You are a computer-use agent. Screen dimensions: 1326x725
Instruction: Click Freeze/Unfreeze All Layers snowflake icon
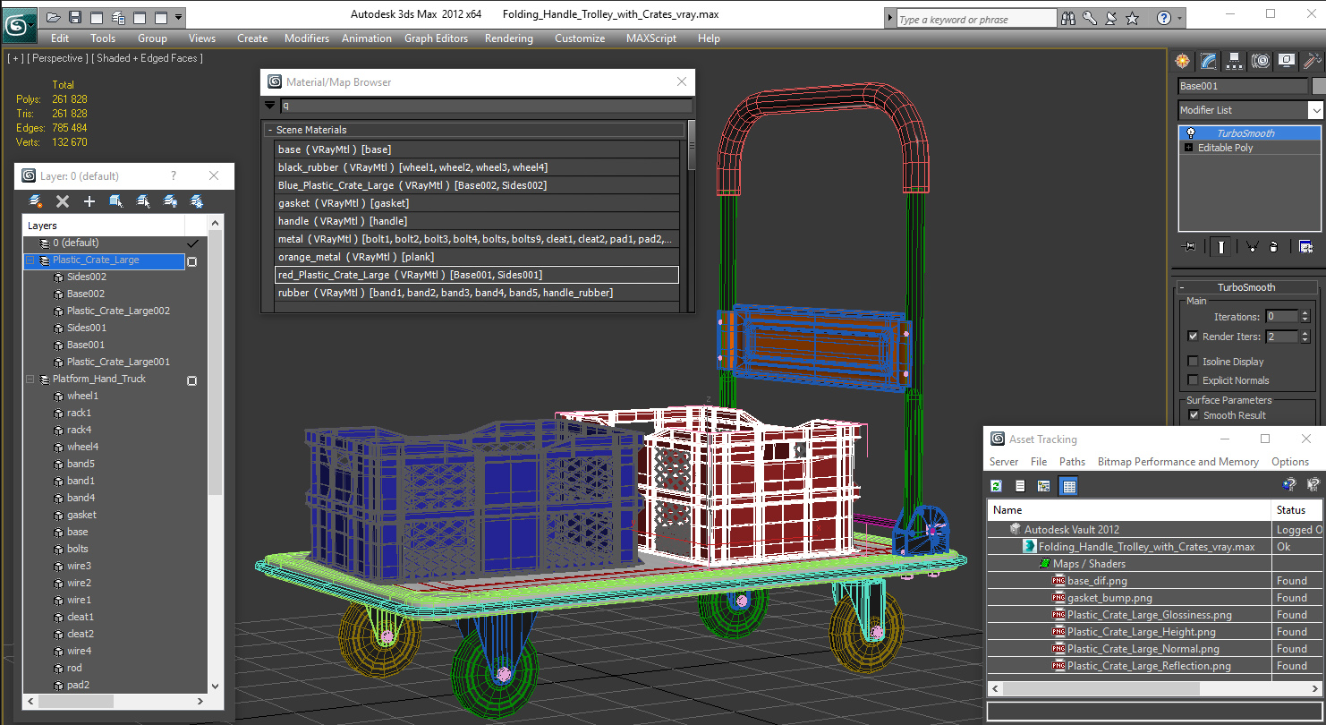click(x=197, y=201)
